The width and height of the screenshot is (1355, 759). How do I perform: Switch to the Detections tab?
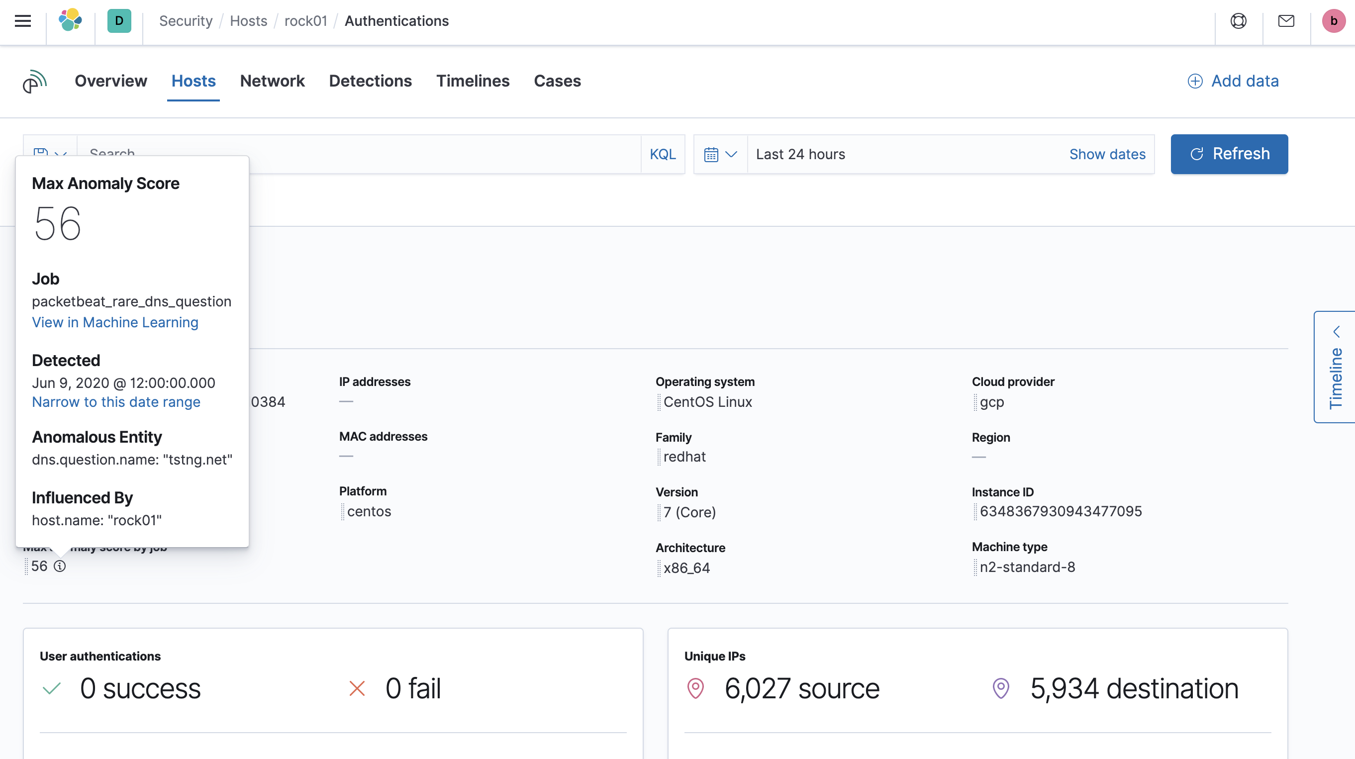click(x=371, y=81)
